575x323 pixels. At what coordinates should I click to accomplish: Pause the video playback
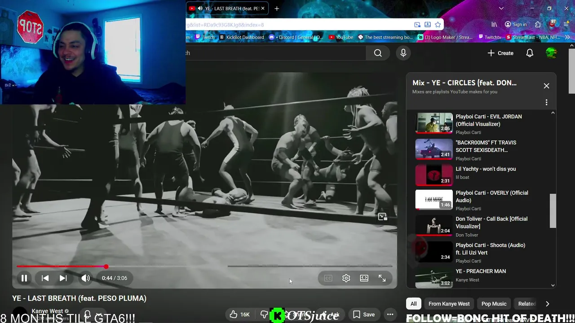click(x=24, y=278)
